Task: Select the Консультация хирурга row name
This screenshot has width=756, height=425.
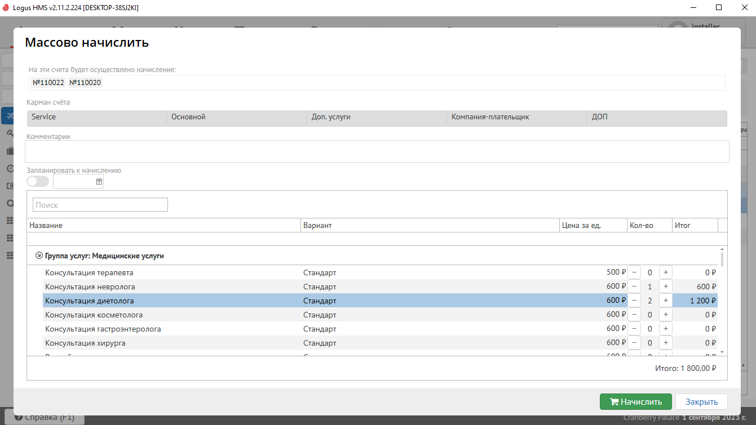Action: pos(85,343)
